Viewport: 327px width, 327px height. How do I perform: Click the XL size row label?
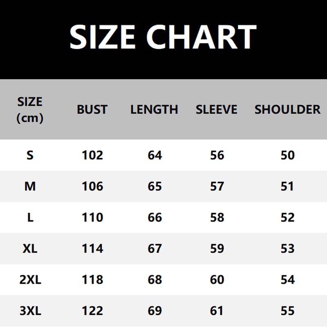coord(30,249)
